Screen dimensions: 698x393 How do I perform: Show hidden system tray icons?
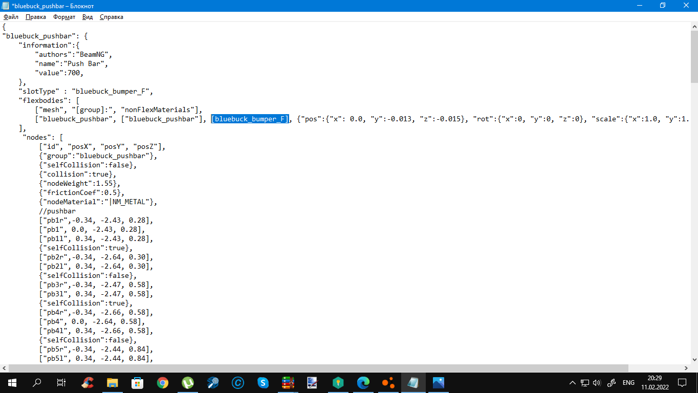tap(573, 382)
